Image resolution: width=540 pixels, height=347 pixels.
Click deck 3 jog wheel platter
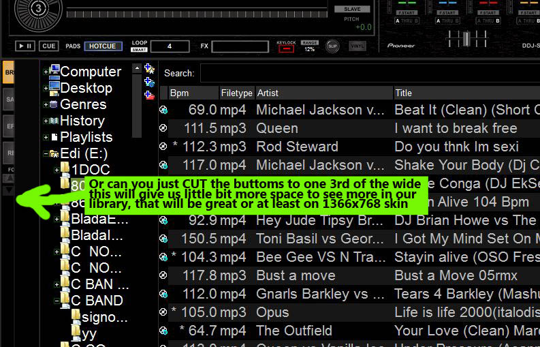pyautogui.click(x=39, y=10)
